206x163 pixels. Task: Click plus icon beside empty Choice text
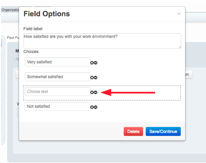(92, 92)
